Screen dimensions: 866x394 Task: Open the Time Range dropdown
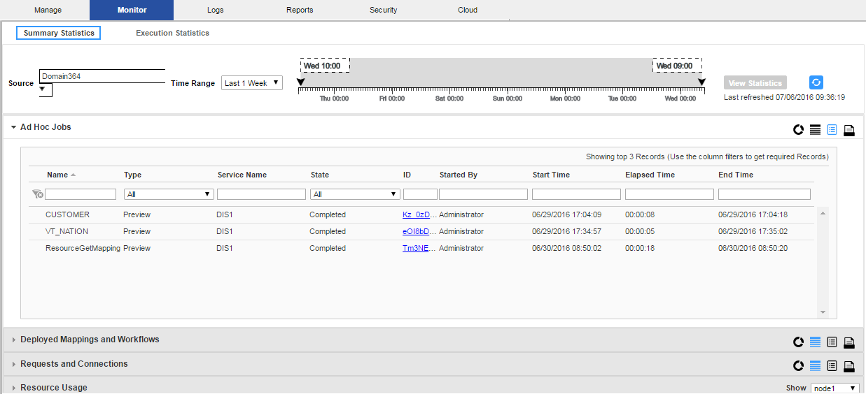[252, 83]
